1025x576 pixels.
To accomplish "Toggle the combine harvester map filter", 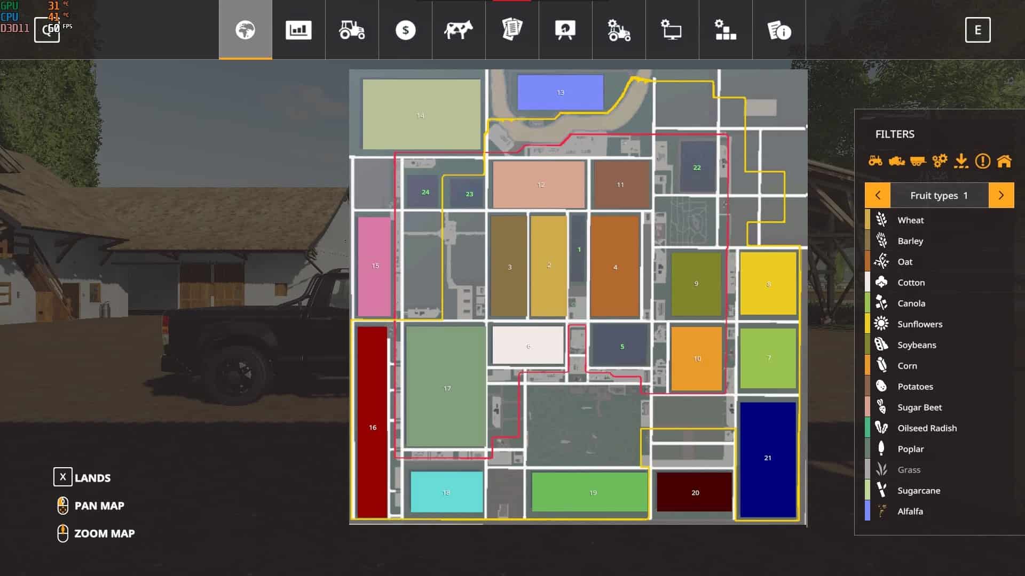I will (x=896, y=161).
